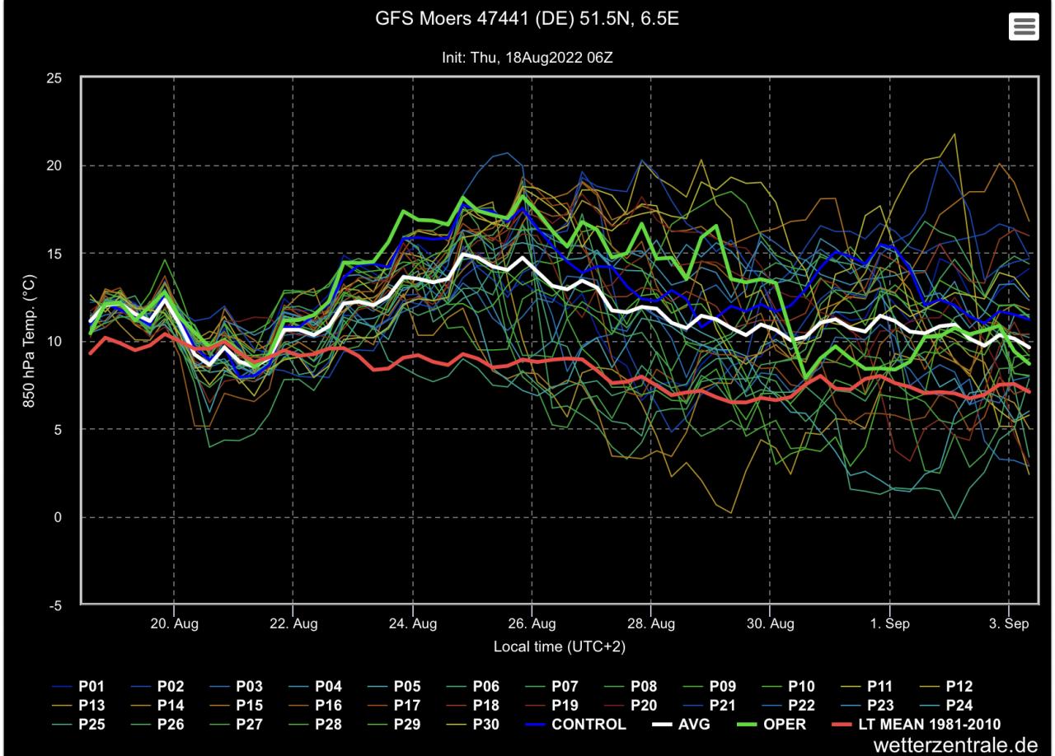Toggle P13 ensemble member visibility
The image size is (1055, 756).
click(x=91, y=706)
